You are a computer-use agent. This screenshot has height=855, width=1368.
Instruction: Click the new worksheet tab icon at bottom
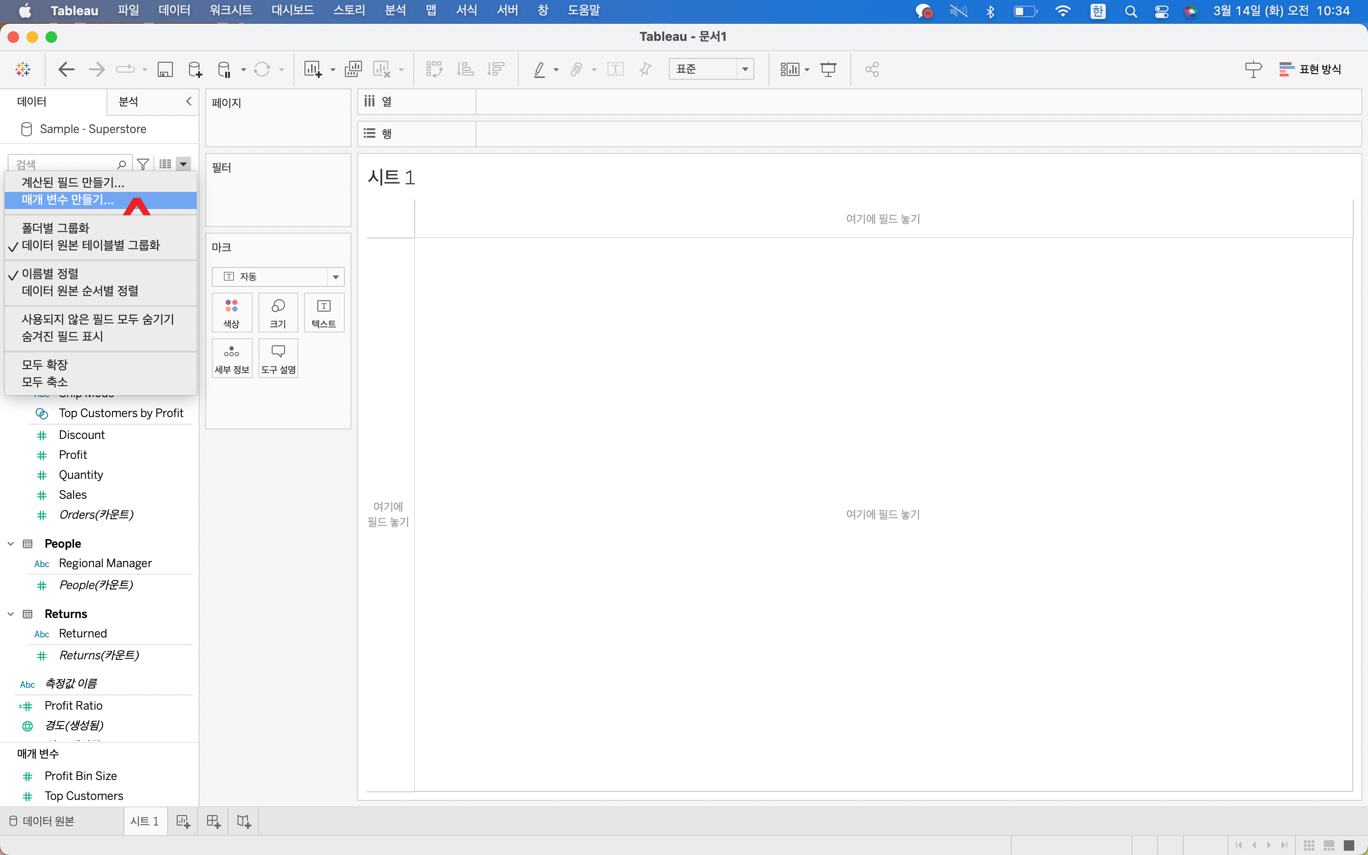pos(182,821)
